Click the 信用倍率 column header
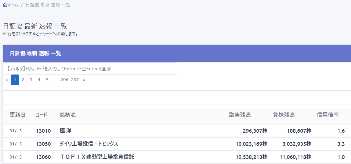 point(328,115)
